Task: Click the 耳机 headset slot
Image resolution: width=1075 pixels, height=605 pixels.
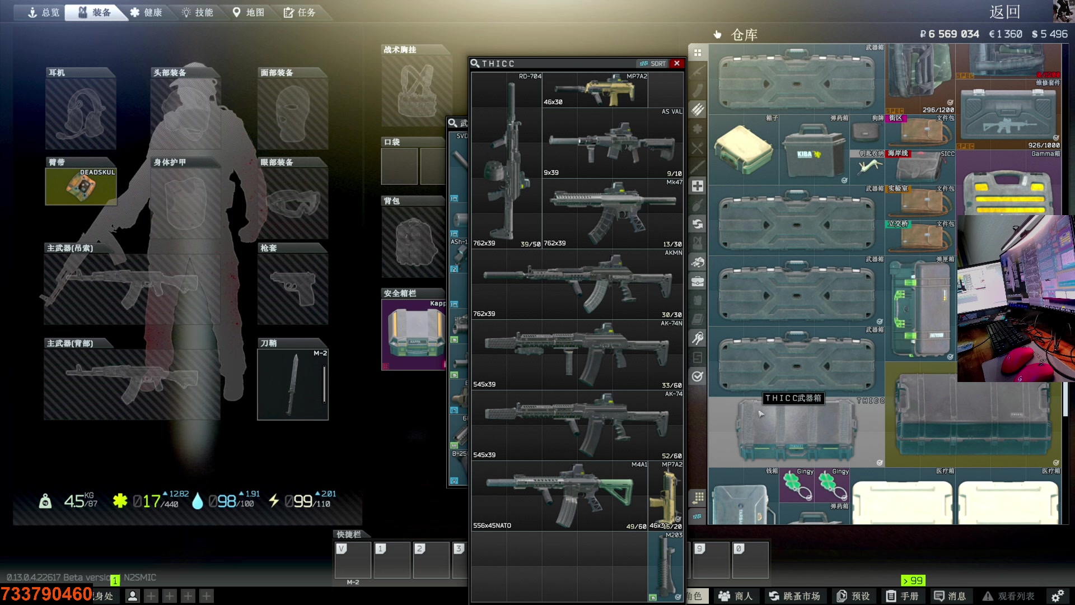Action: click(81, 113)
